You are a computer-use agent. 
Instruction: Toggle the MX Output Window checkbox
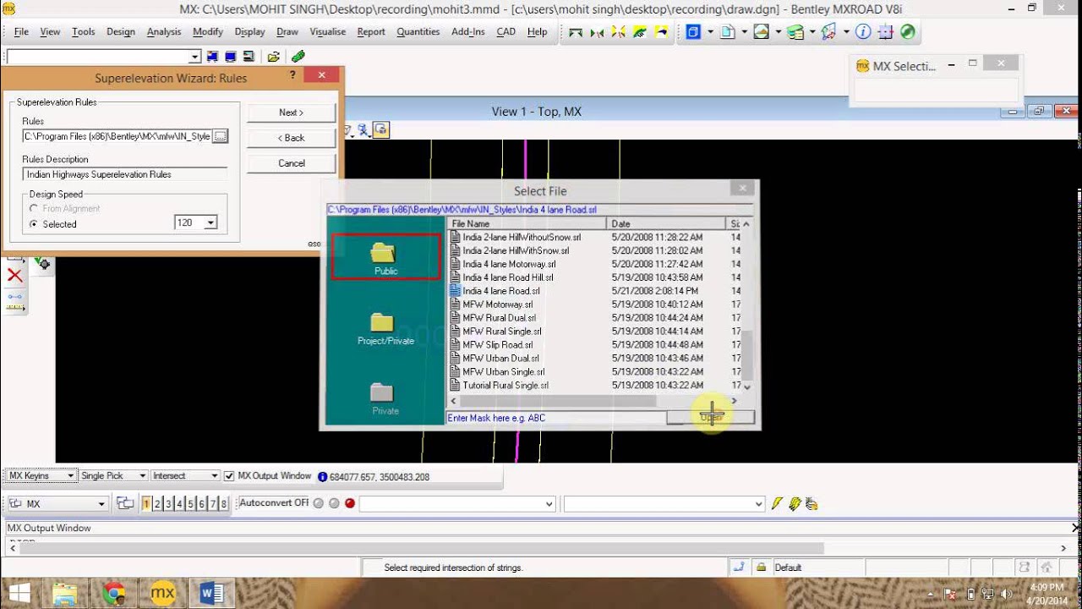[229, 476]
